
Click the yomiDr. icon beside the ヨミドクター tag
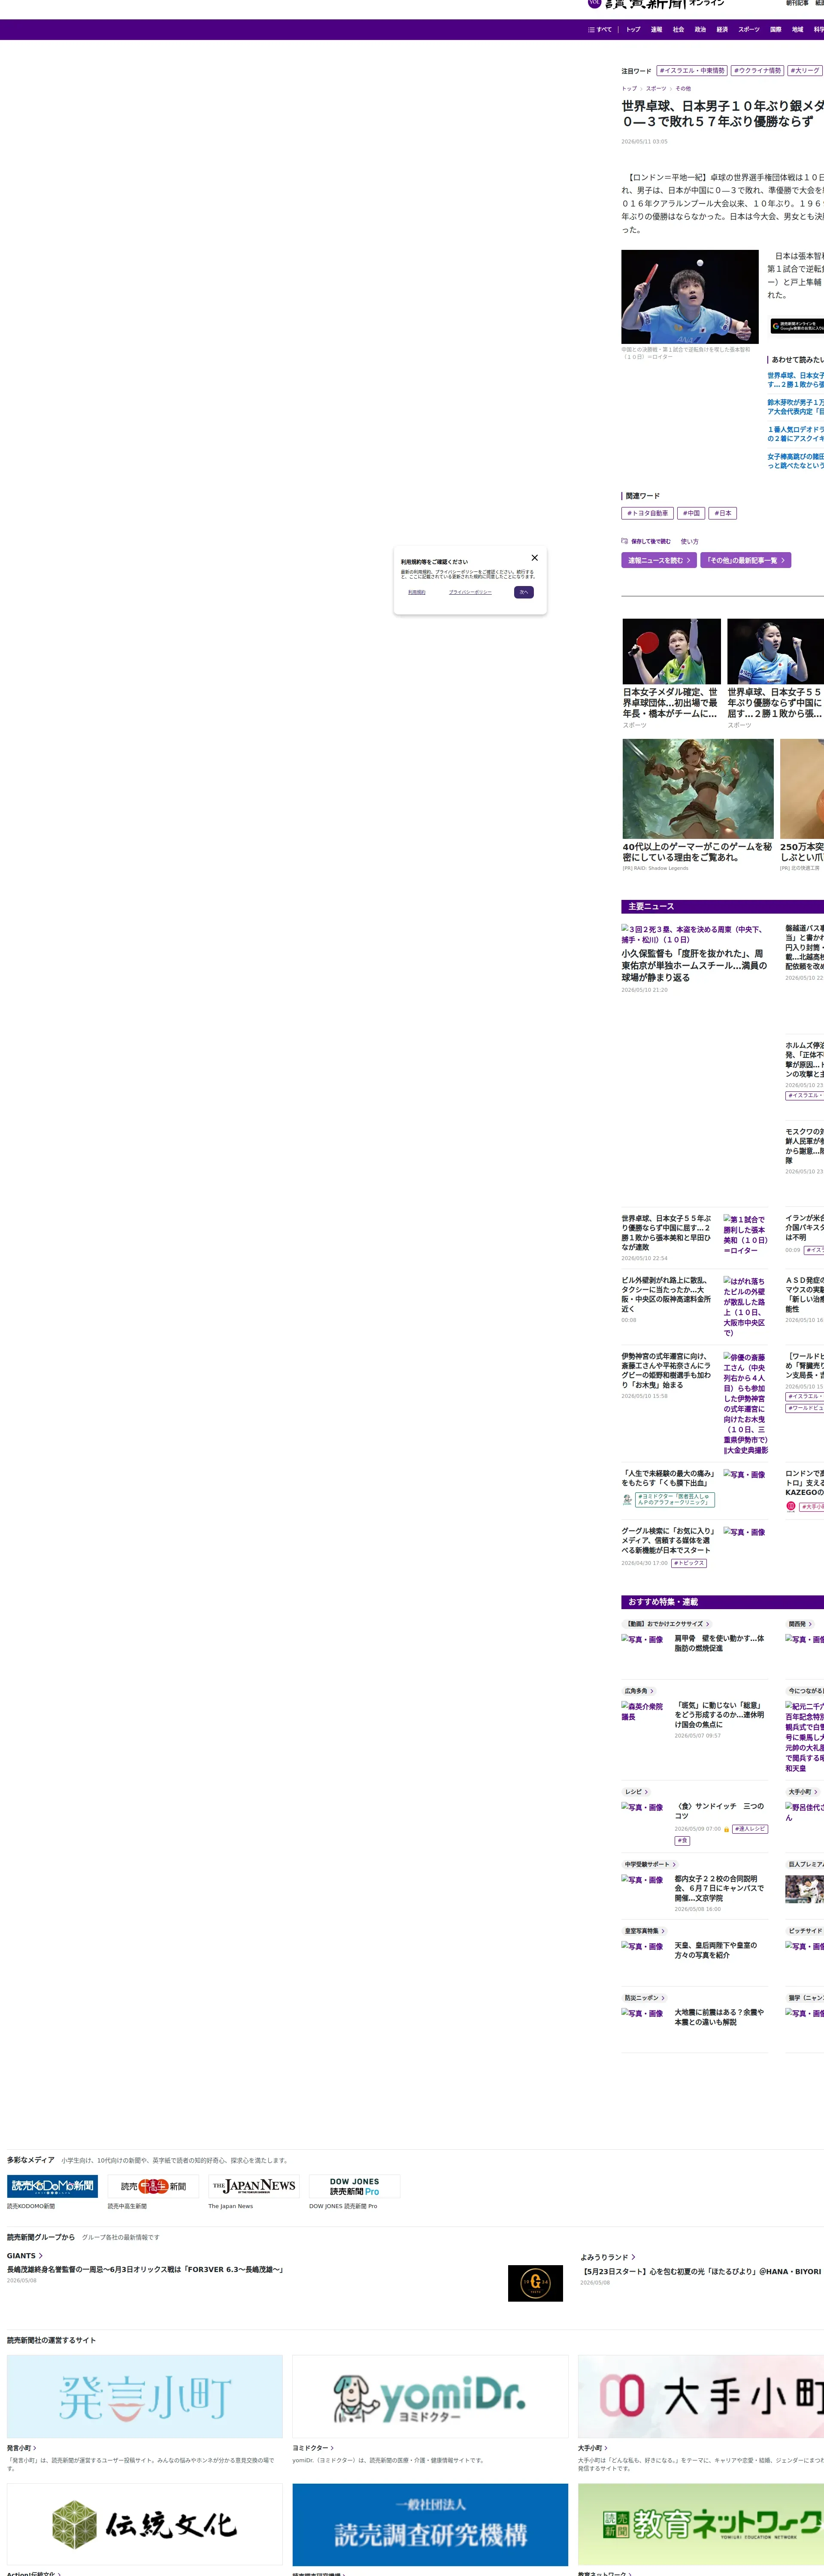coord(627,1500)
